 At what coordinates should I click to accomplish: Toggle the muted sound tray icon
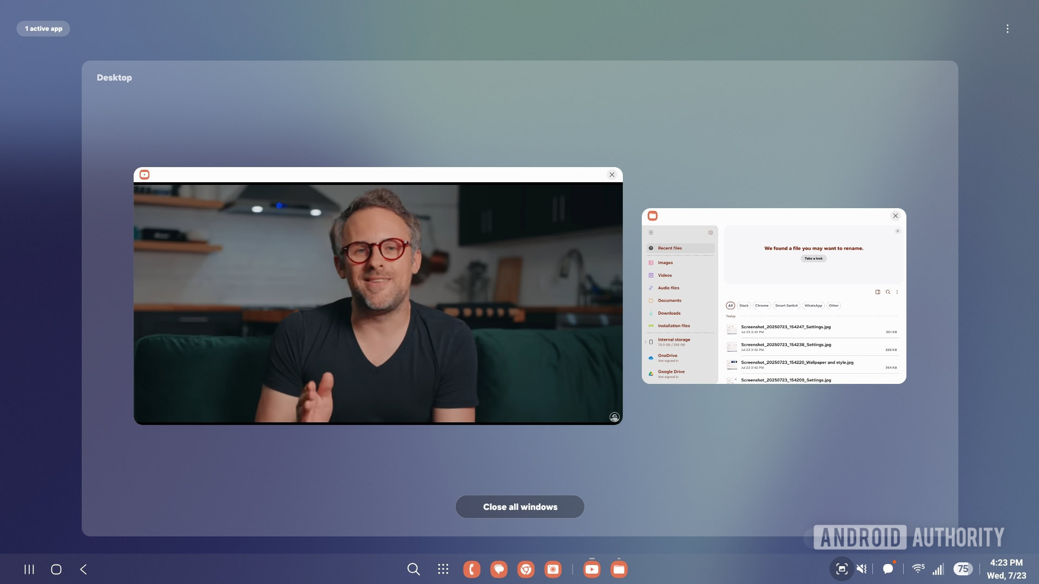[x=862, y=569]
